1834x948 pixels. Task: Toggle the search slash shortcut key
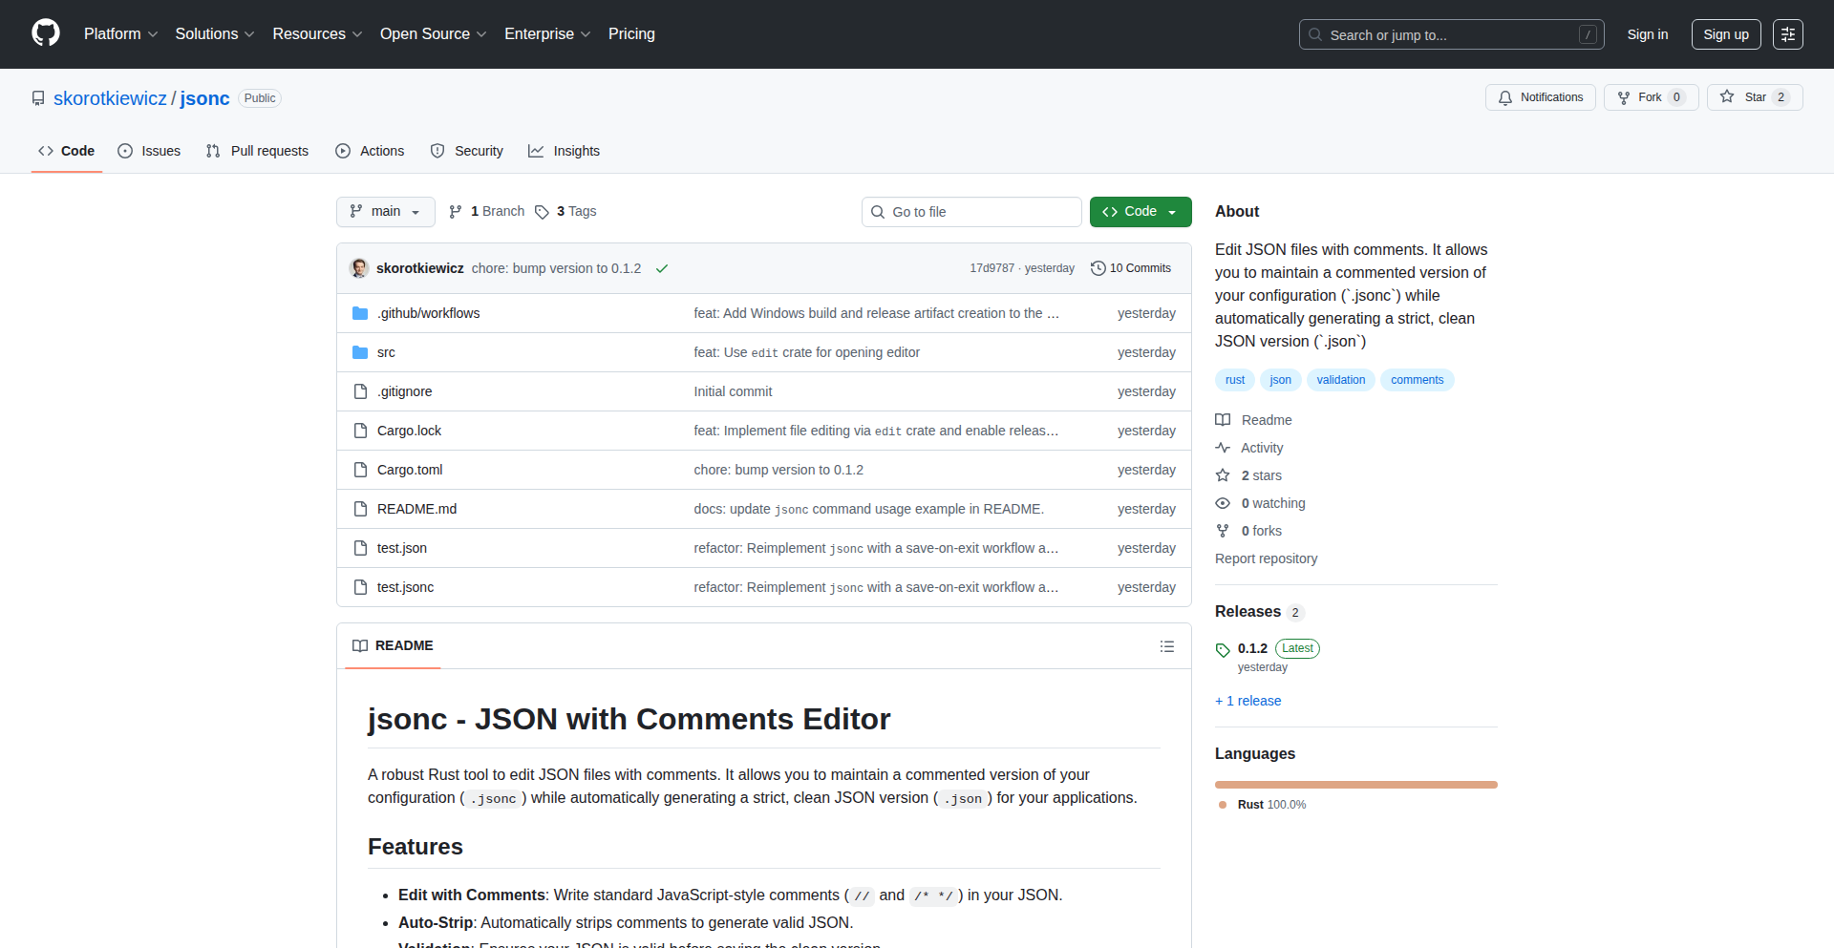pos(1588,33)
